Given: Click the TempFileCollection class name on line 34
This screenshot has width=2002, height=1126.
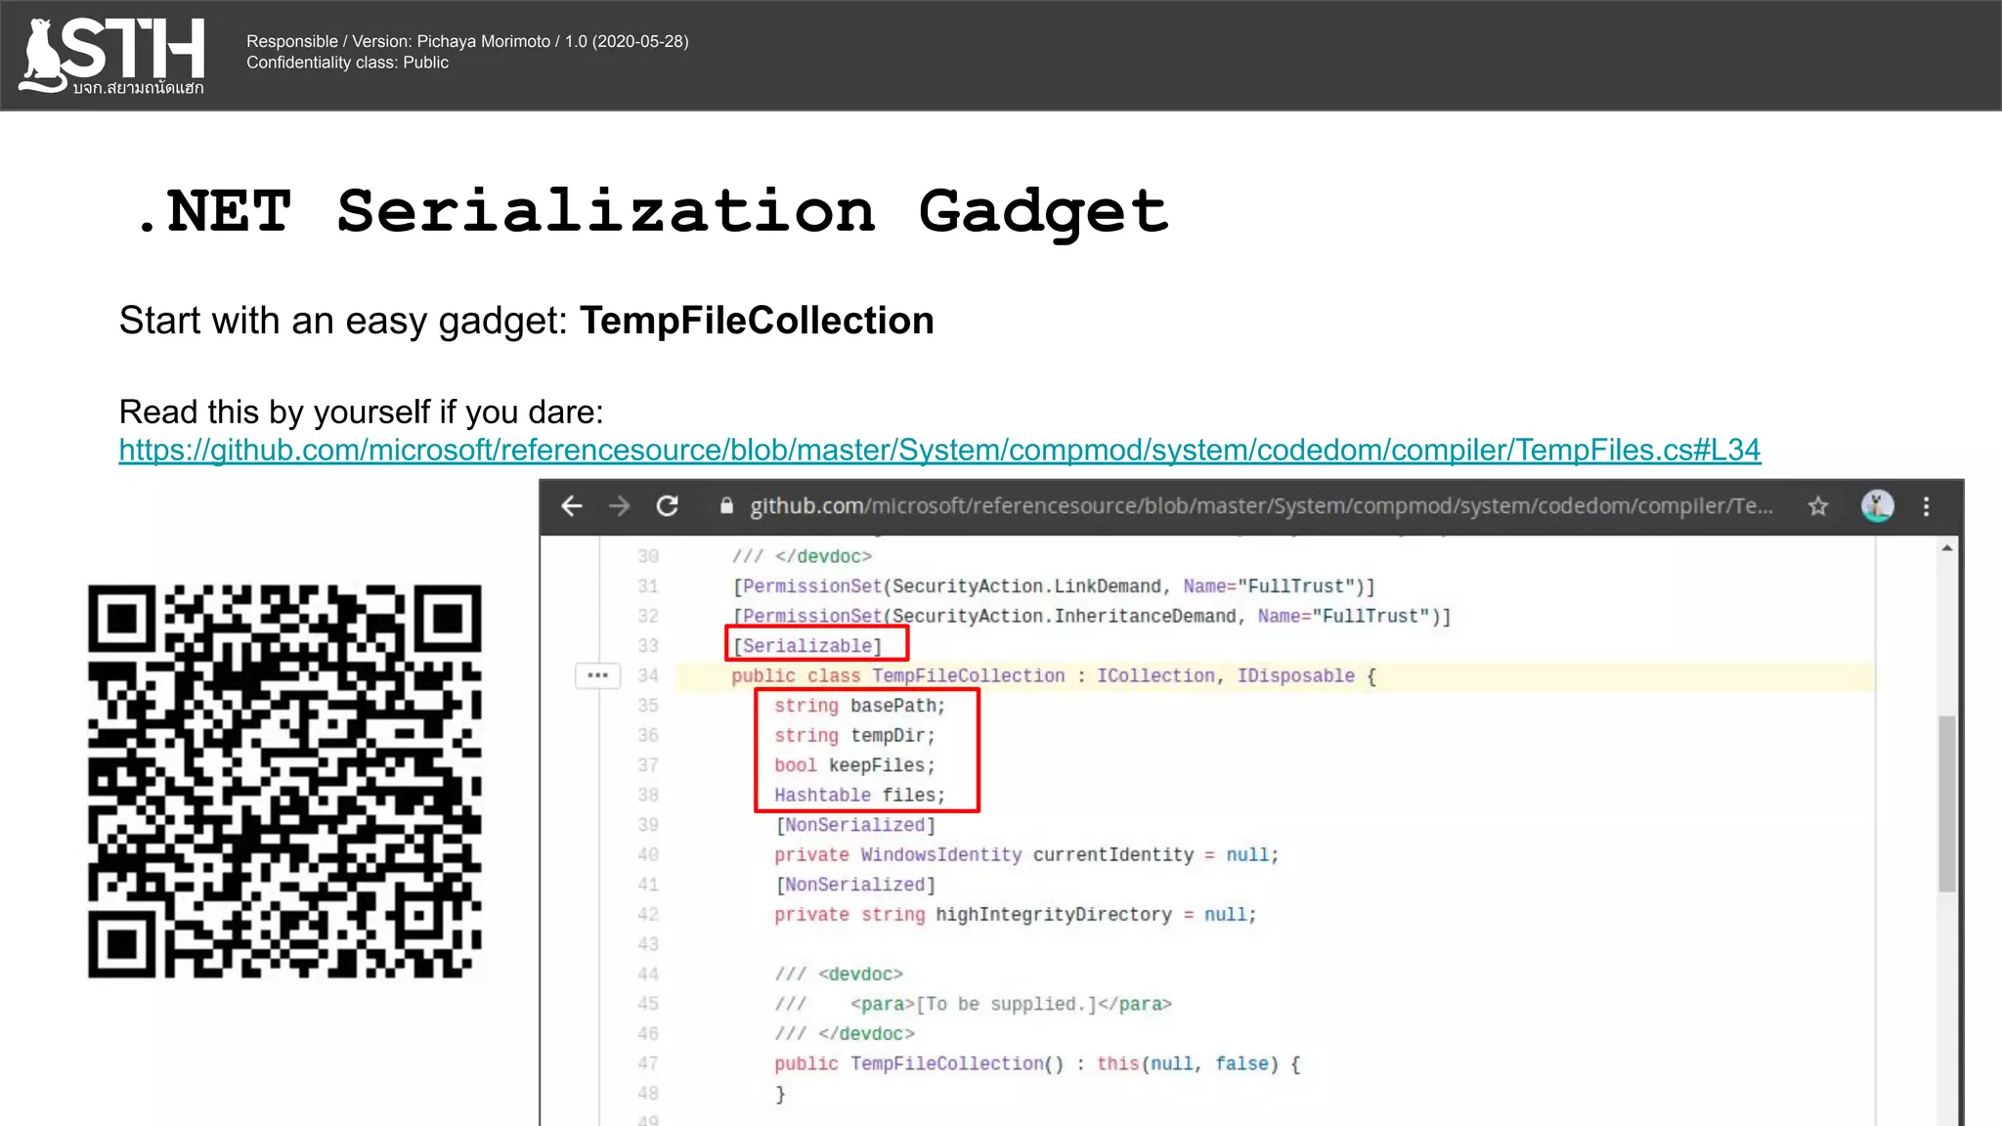Looking at the screenshot, I should tap(969, 675).
